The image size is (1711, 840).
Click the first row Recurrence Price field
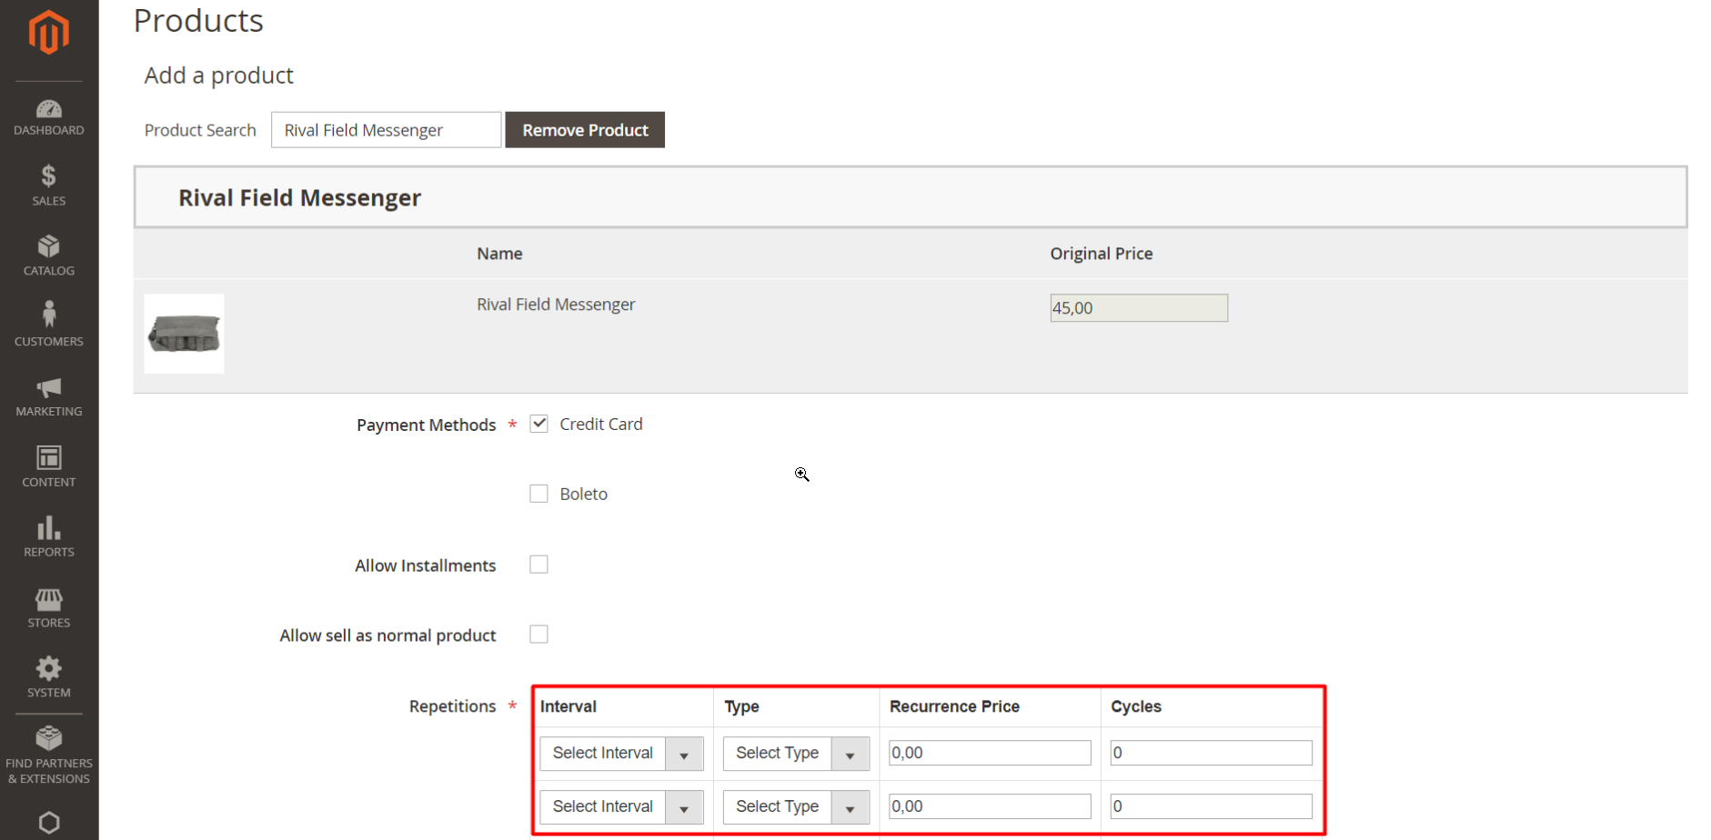990,753
